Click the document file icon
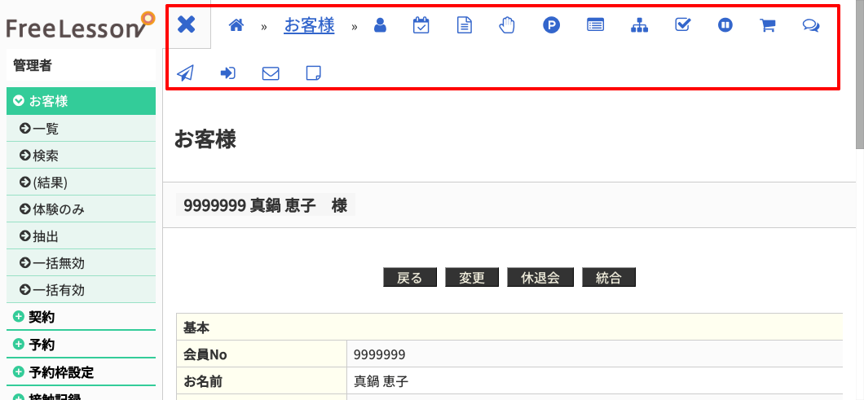Screen dimensions: 864x400 pyautogui.click(x=464, y=25)
